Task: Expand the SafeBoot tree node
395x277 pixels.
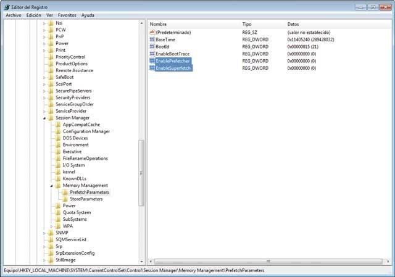Action: click(x=44, y=78)
